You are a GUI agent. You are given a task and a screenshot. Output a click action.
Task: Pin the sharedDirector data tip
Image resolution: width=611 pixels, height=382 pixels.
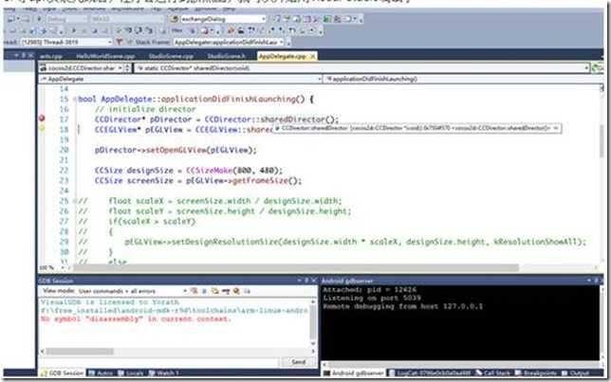point(556,128)
